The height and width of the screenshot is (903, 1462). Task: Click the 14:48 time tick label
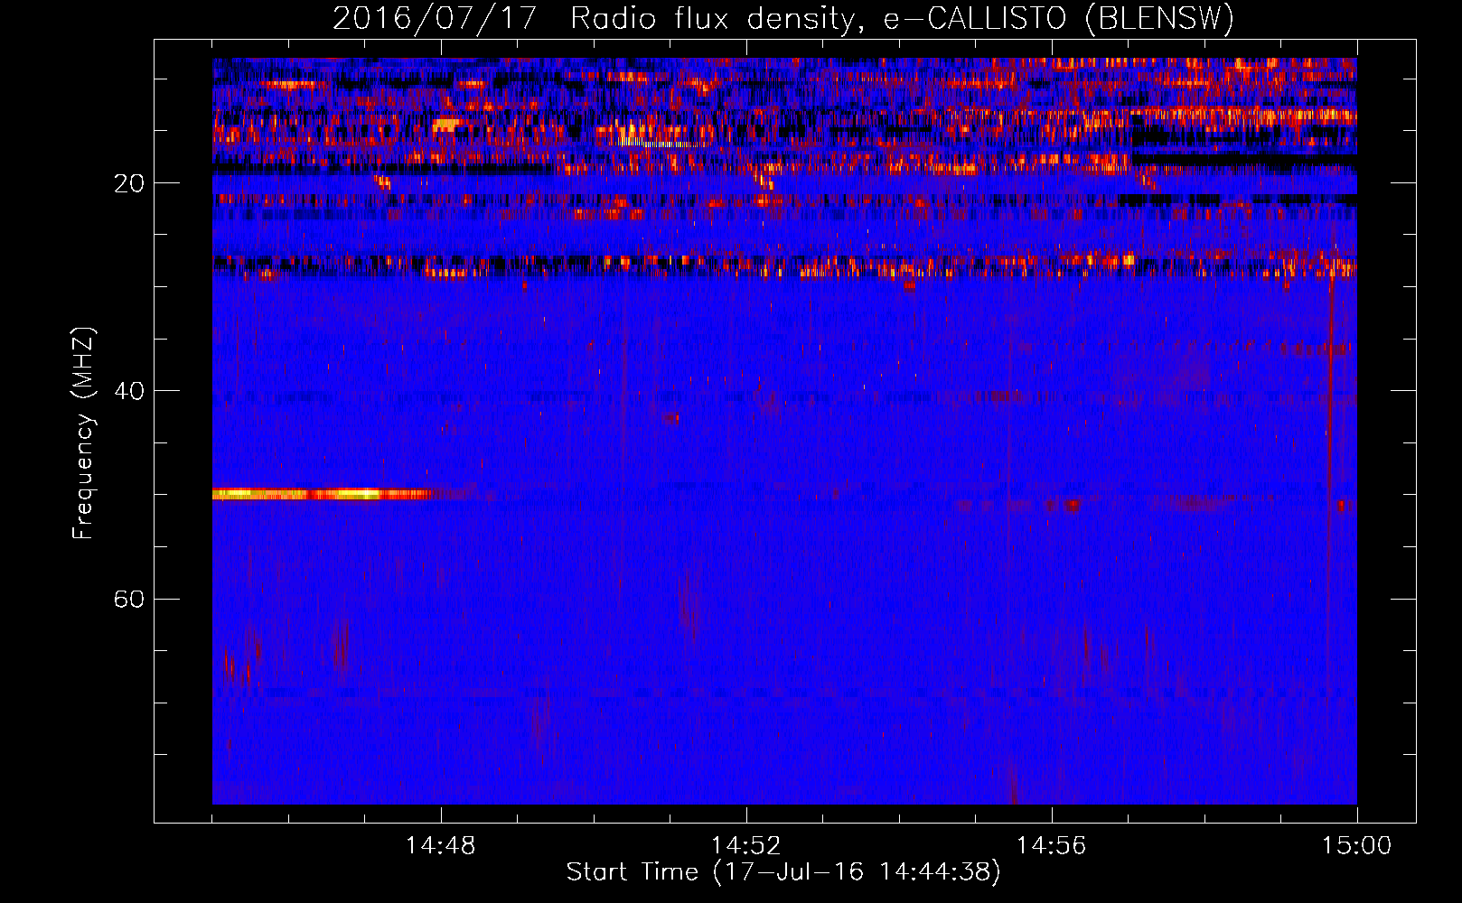[440, 846]
